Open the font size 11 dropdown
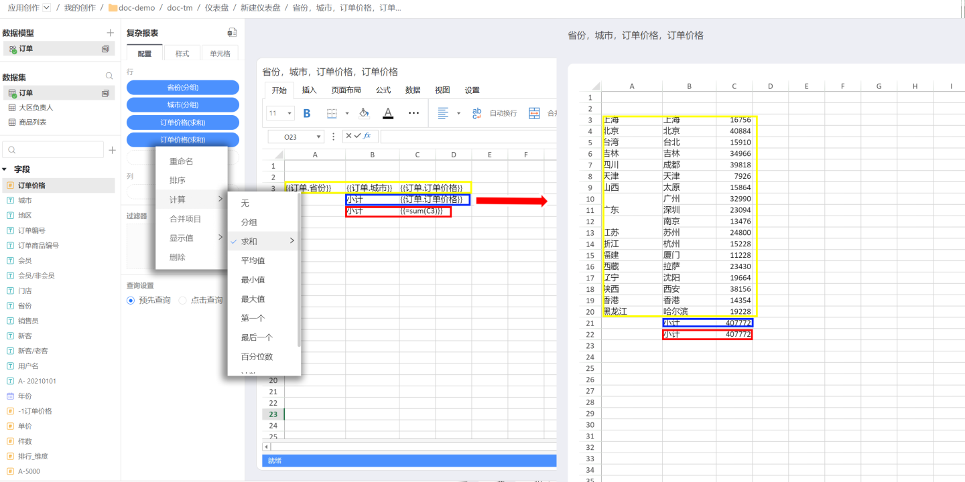965x482 pixels. point(289,113)
